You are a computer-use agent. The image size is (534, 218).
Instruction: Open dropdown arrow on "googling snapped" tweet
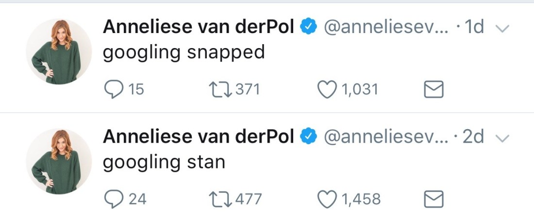point(503,29)
